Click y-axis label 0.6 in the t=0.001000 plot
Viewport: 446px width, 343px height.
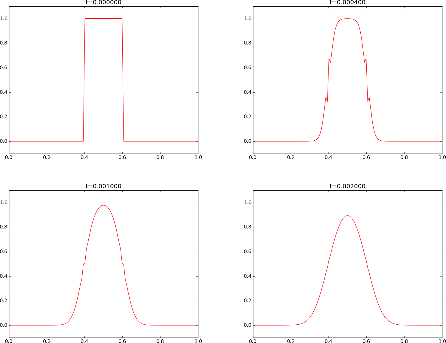(x=4, y=252)
